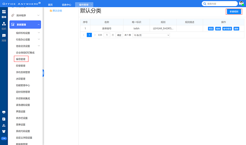This screenshot has height=145, width=246.
Task: Collapse the 系统管理 section chevron
Action: coord(39,25)
